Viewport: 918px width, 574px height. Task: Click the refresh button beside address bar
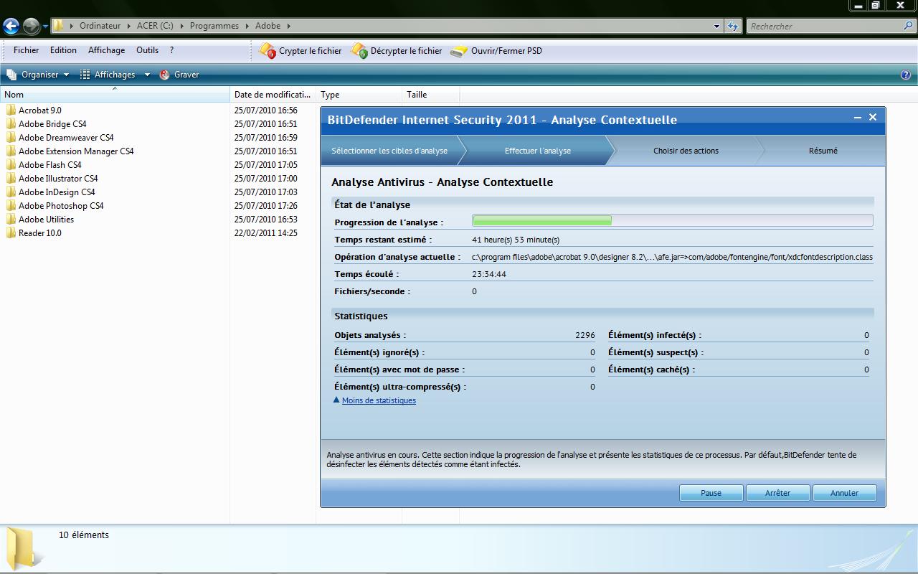click(x=732, y=26)
